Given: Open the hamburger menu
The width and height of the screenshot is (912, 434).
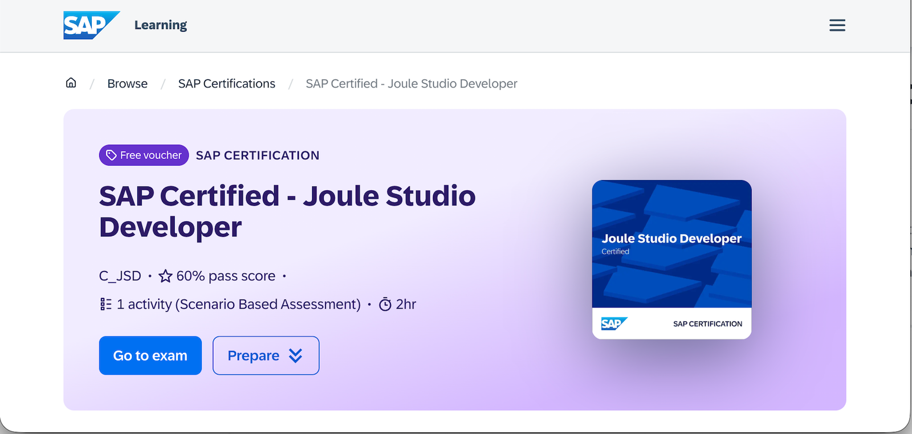Looking at the screenshot, I should pyautogui.click(x=837, y=25).
